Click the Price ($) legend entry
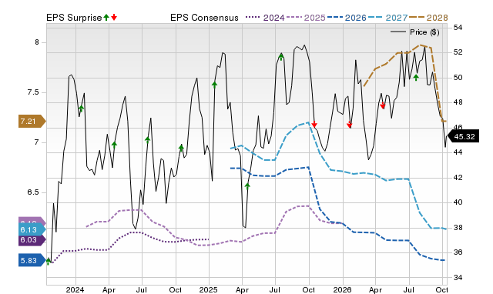Image resolution: width=493 pixels, height=294 pixels. 415,32
